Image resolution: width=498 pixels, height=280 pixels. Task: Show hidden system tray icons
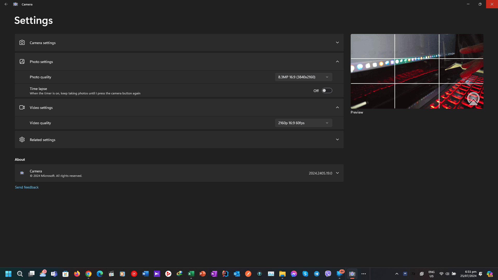click(x=397, y=274)
